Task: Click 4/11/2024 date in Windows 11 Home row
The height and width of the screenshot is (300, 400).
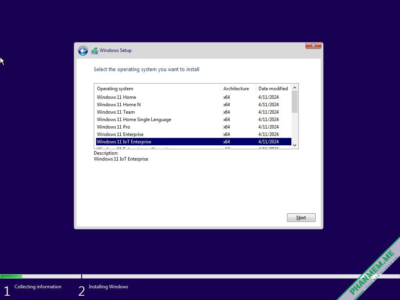Action: pos(268,97)
